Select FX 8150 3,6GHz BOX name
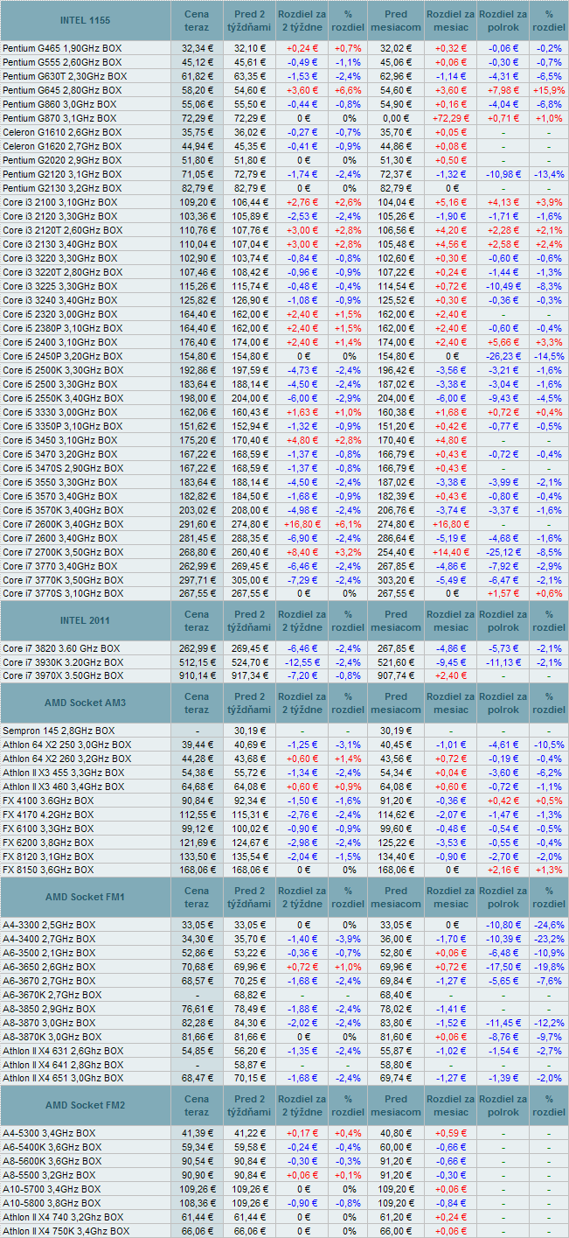The height and width of the screenshot is (1238, 569). point(48,870)
